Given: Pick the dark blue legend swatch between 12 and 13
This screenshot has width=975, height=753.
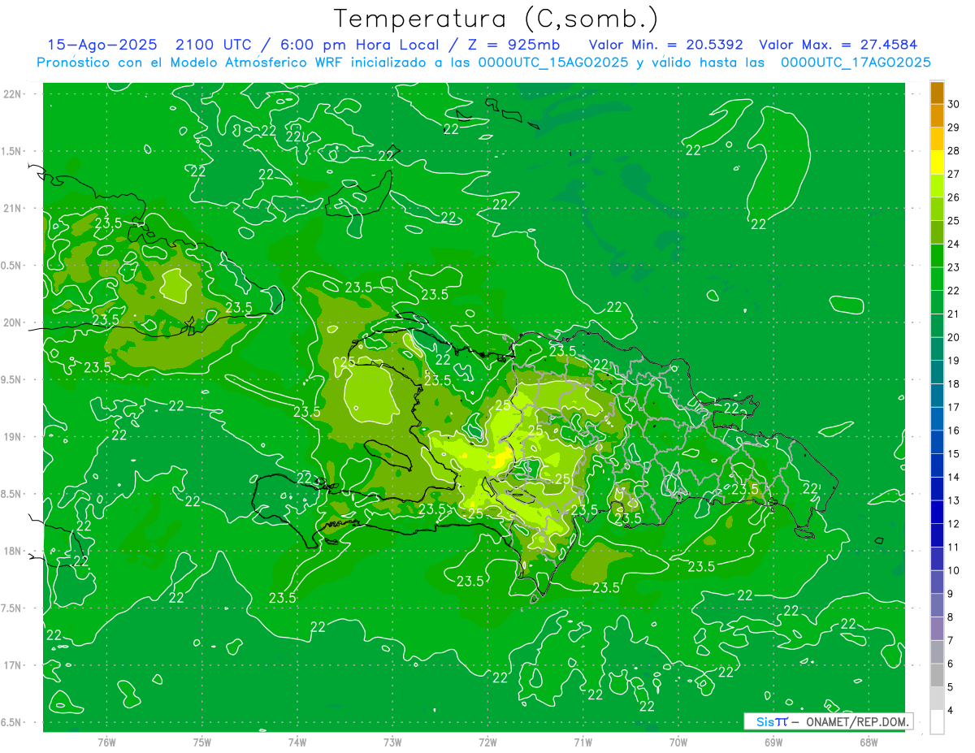Looking at the screenshot, I should click(x=937, y=512).
